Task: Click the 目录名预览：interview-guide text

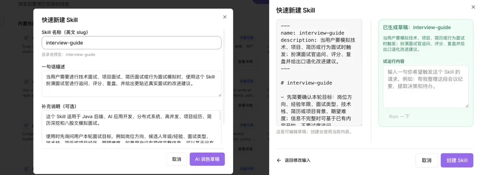Action: 69,55
